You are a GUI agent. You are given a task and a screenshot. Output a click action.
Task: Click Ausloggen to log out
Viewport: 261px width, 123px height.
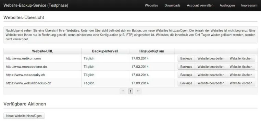(227, 5)
